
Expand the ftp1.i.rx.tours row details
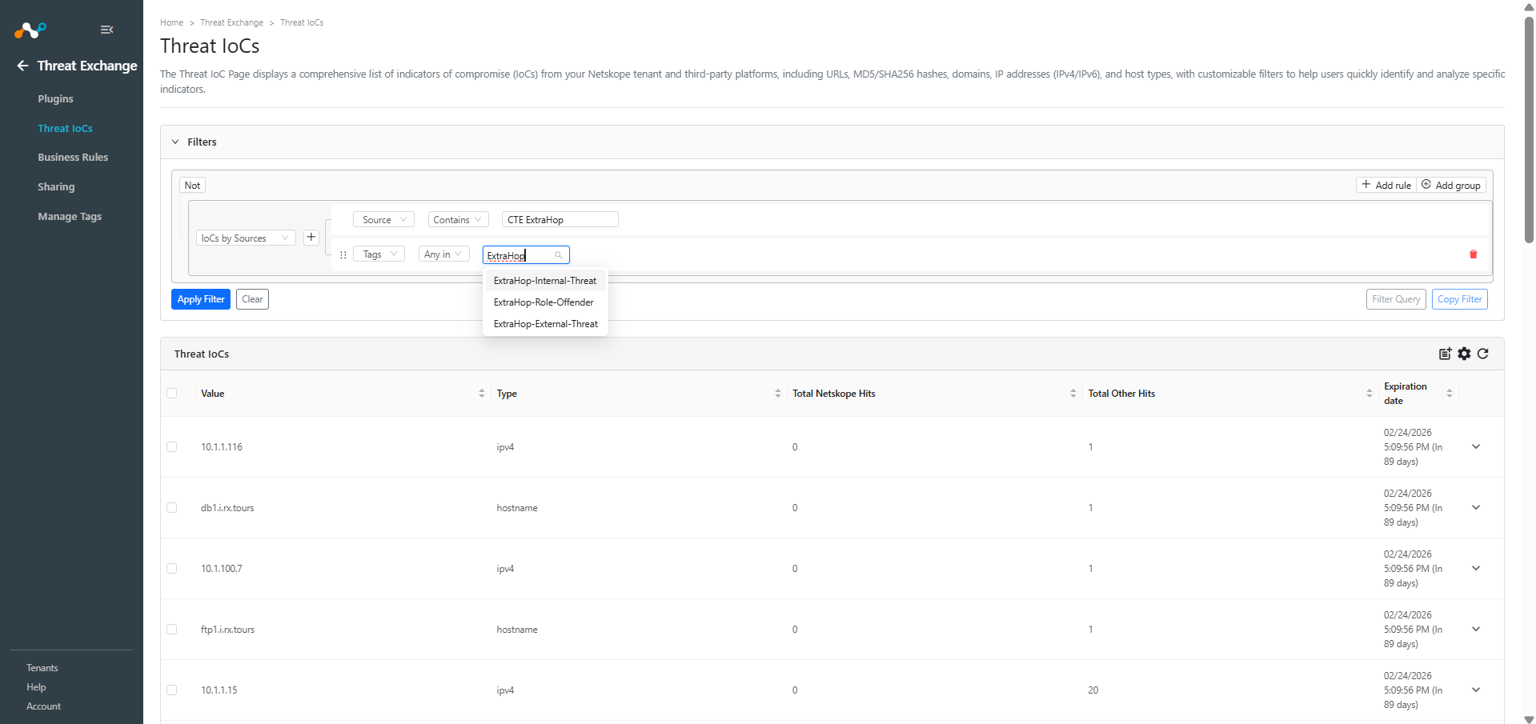click(x=1476, y=630)
